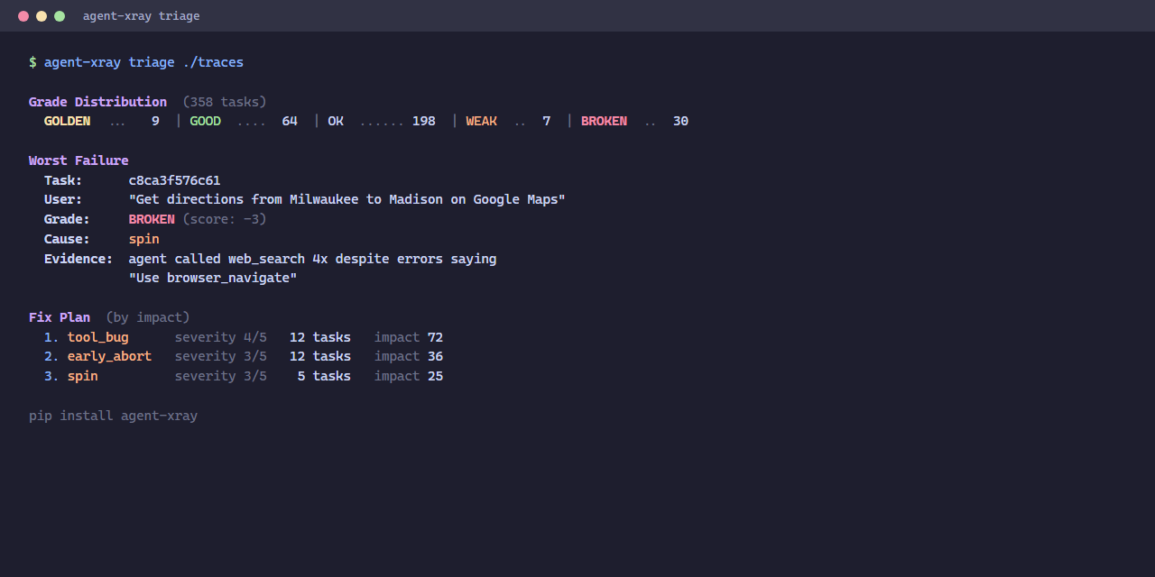Image resolution: width=1155 pixels, height=577 pixels.
Task: Click the WEAK count '7'
Action: (x=547, y=121)
